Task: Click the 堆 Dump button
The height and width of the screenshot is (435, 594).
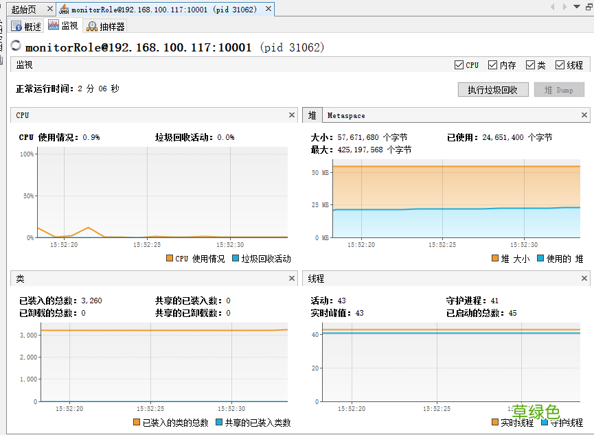Action: point(559,90)
